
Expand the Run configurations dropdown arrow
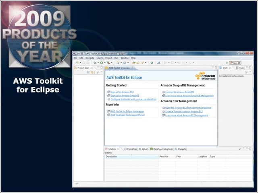coord(105,63)
